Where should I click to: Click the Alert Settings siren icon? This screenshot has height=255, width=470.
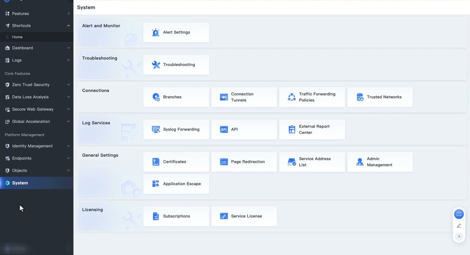pyautogui.click(x=156, y=32)
